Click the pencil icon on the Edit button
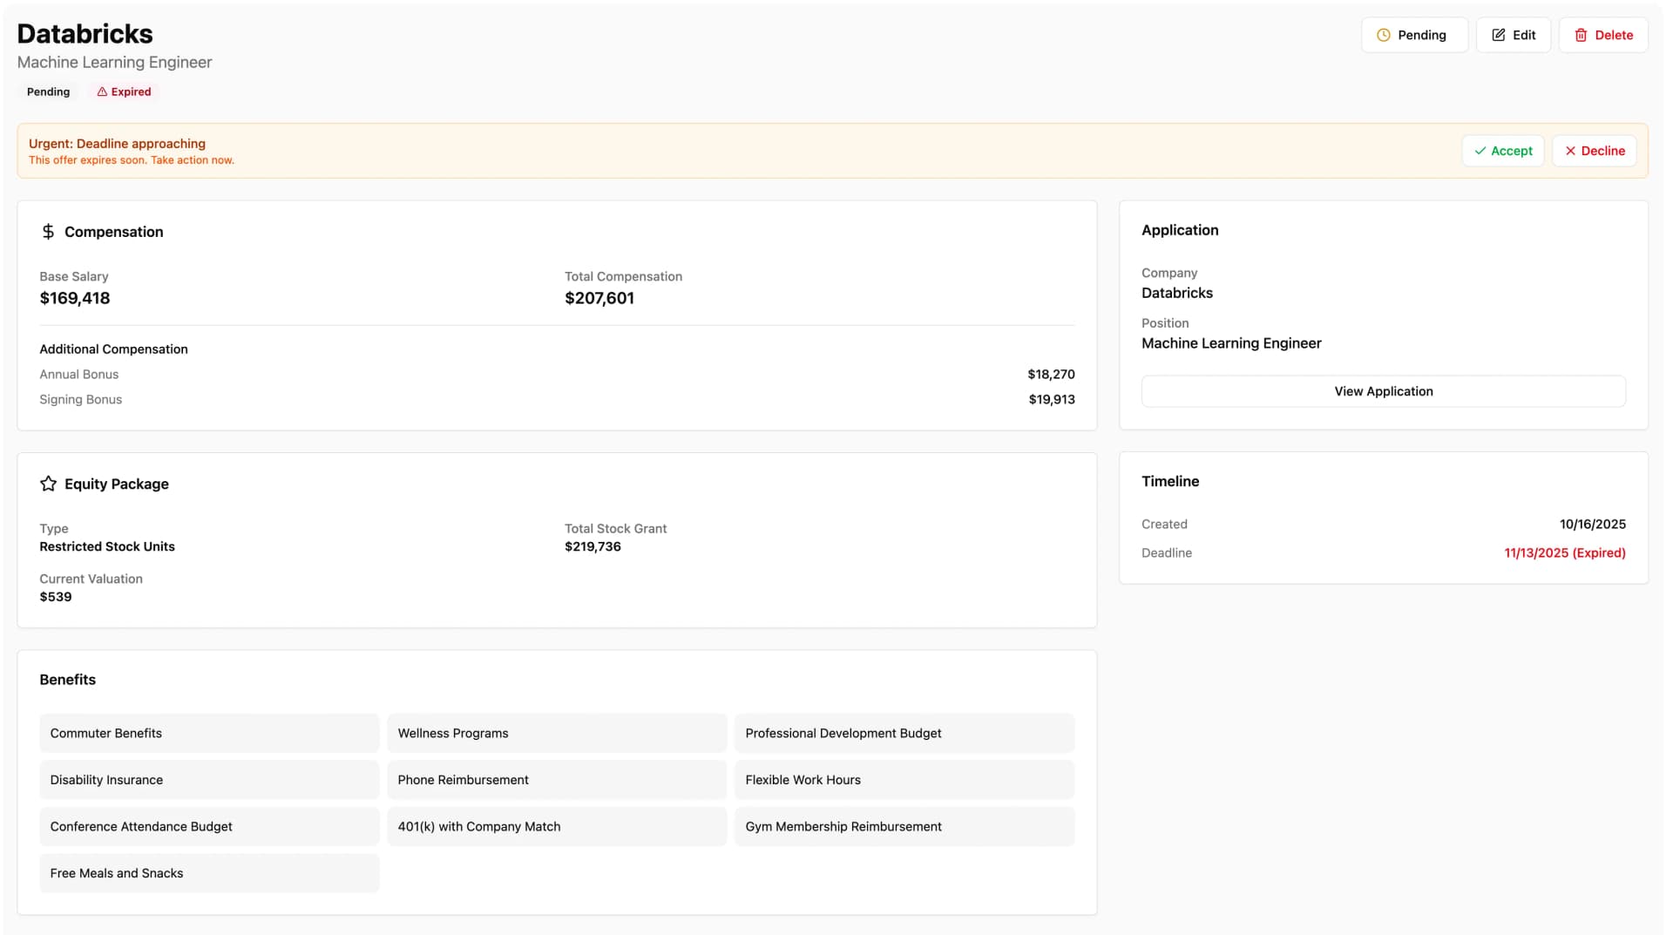The height and width of the screenshot is (935, 1673). pos(1498,35)
